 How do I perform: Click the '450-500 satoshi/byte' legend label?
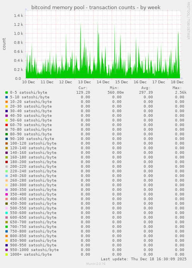coord(33,203)
